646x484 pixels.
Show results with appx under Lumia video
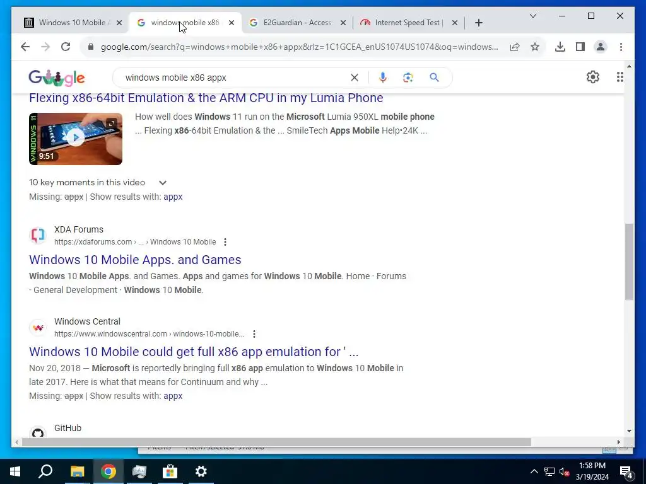point(173,197)
